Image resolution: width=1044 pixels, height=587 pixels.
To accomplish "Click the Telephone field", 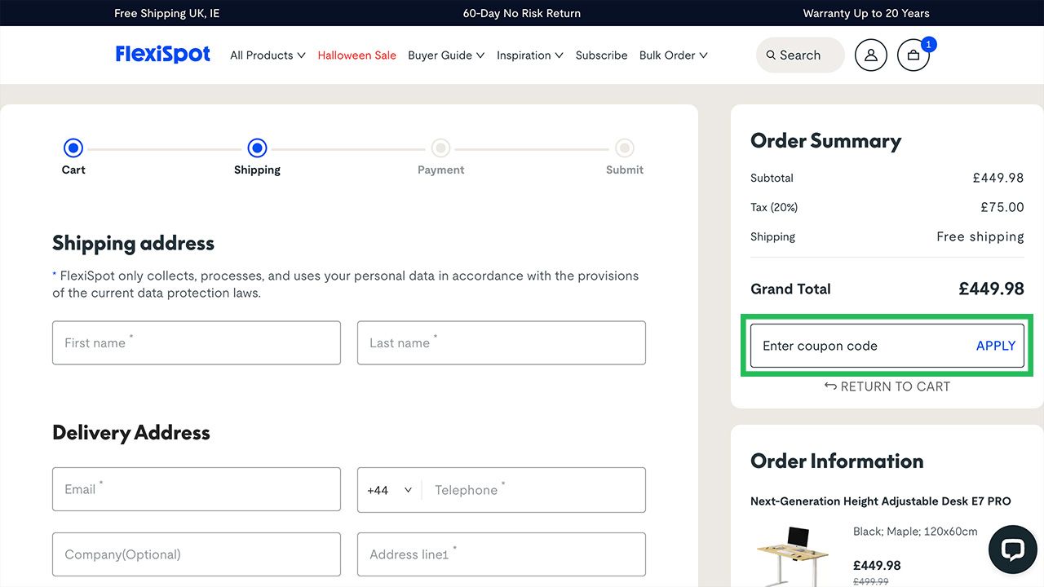I will [534, 490].
